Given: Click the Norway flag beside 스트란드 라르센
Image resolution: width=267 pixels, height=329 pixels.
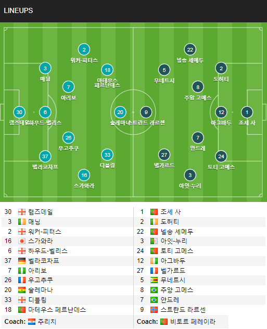Looking at the screenshot, I should (154, 310).
